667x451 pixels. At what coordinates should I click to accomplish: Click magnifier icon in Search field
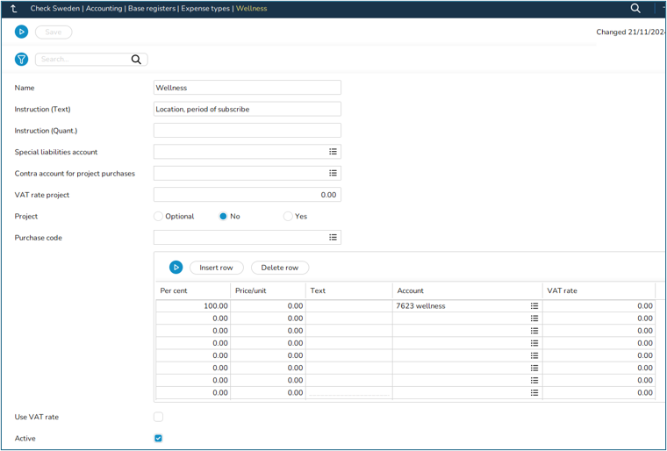(x=136, y=60)
